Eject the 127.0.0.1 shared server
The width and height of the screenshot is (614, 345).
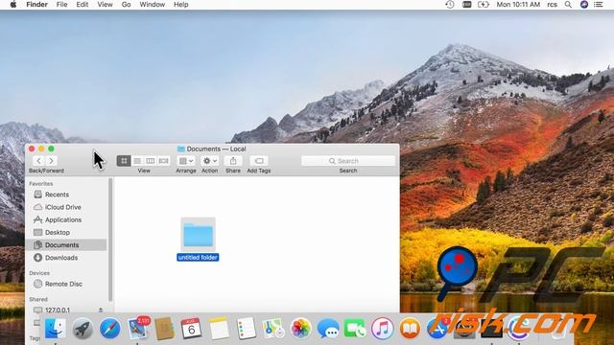[x=101, y=310]
